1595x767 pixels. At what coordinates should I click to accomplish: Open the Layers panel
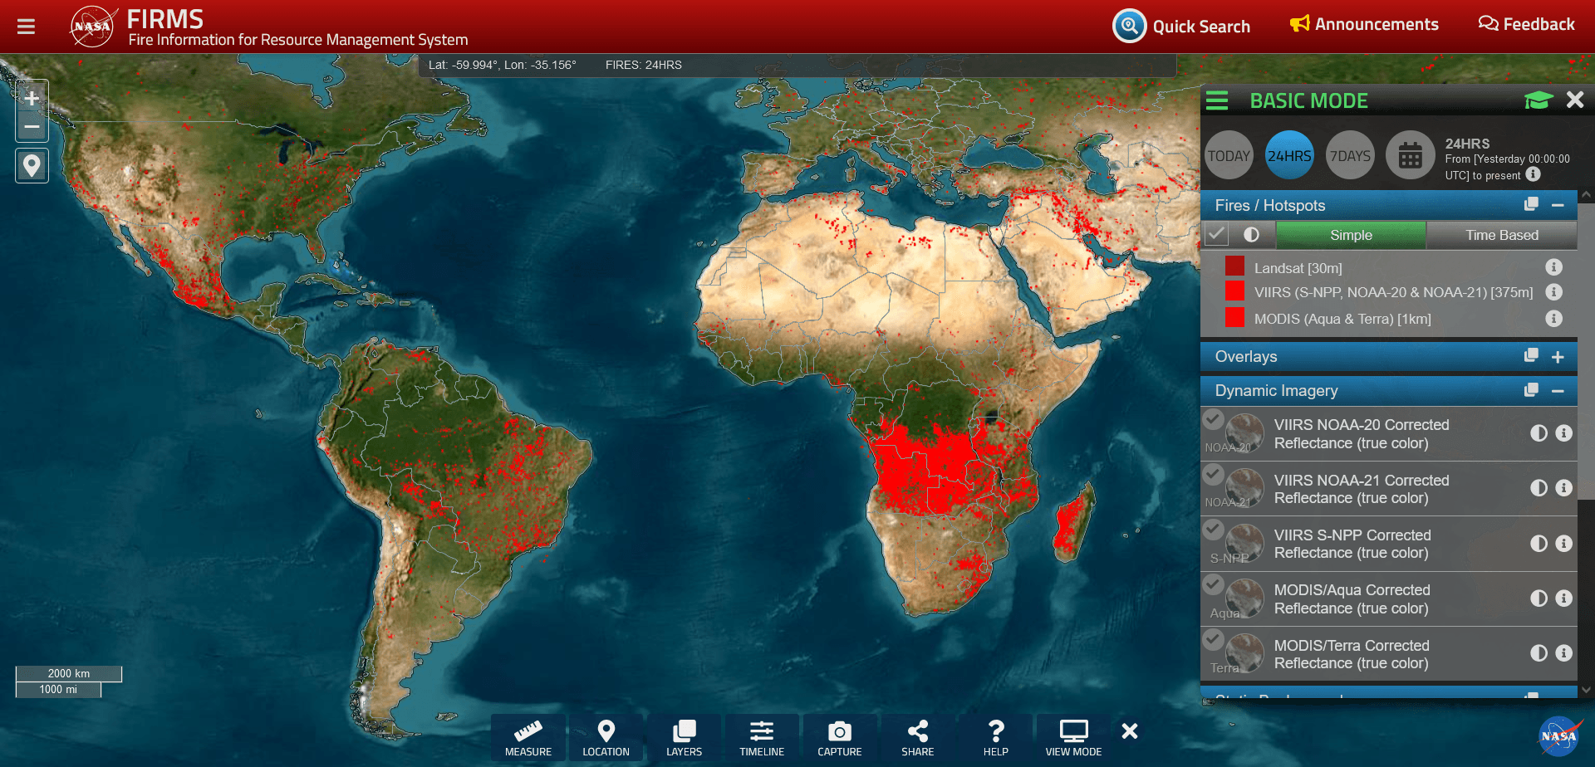[x=684, y=737]
